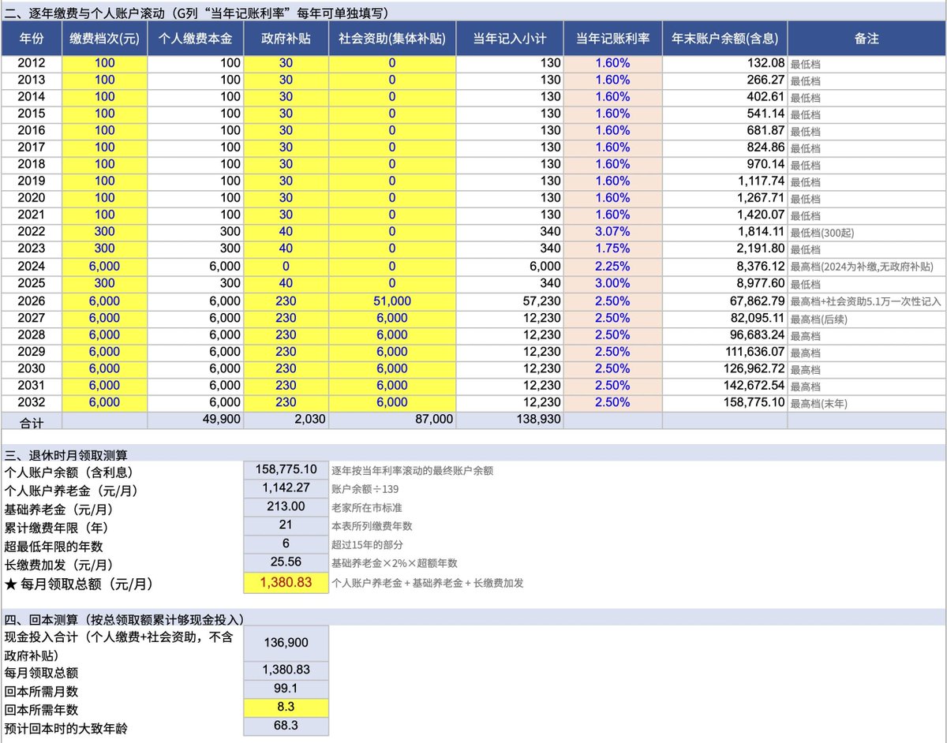The height and width of the screenshot is (743, 947).
Task: Click the 25.56 long-payment bonus value
Action: [286, 562]
